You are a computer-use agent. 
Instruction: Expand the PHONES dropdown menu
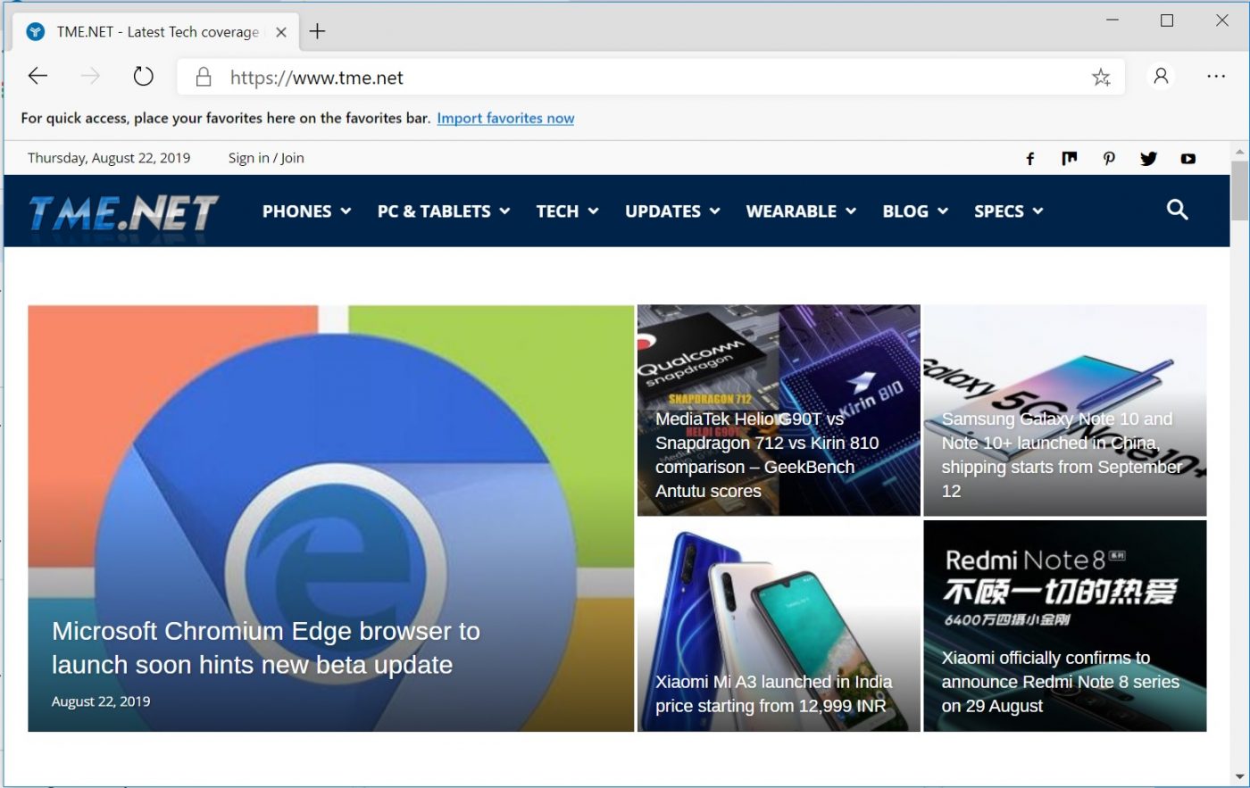pos(306,212)
